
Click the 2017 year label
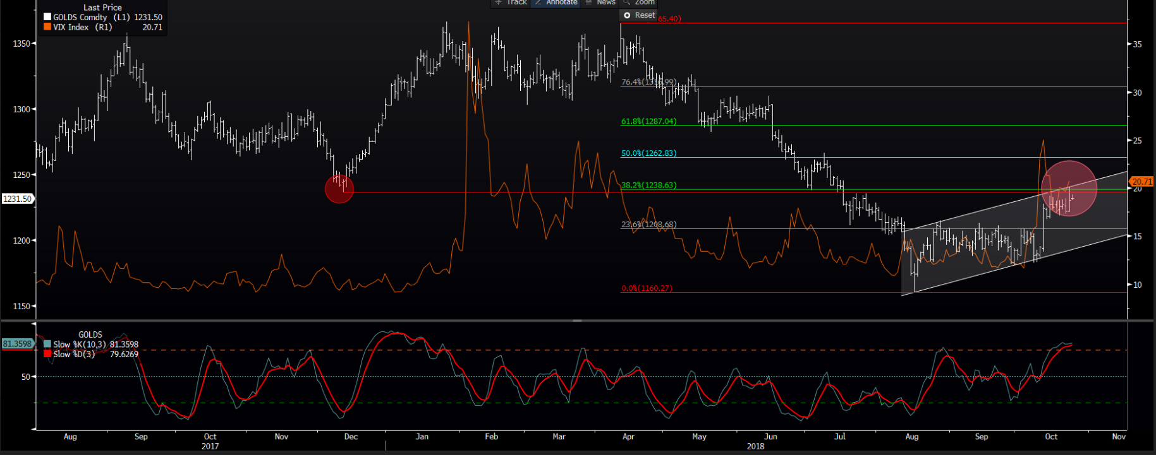210,446
